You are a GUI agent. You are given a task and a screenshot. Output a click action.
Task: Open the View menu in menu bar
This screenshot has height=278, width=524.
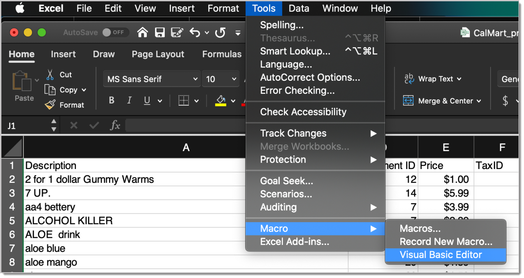(145, 8)
